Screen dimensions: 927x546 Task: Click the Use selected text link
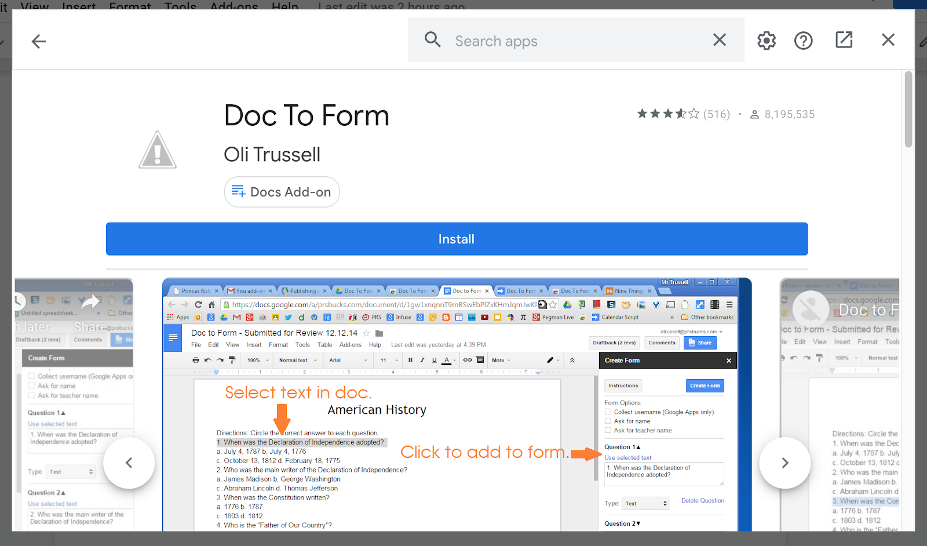tap(627, 457)
